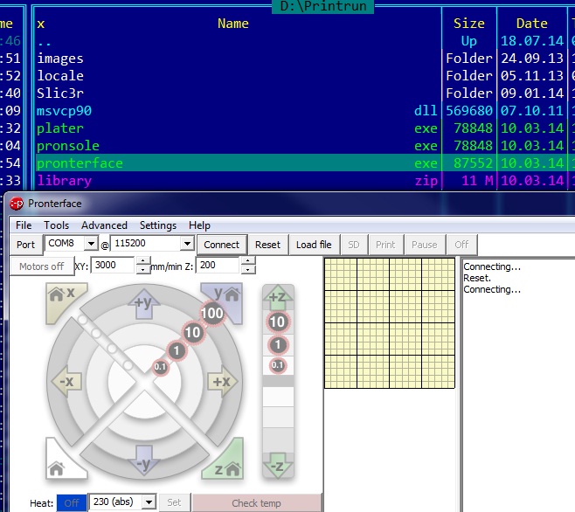
Task: Open the File menu
Action: [24, 225]
